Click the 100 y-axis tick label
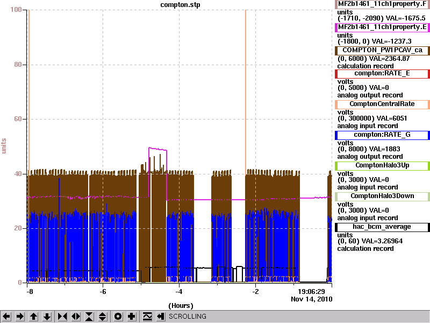Image resolution: width=430 pixels, height=323 pixels. 16,10
